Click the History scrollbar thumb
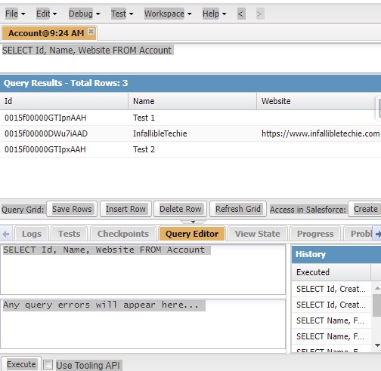 (x=377, y=305)
